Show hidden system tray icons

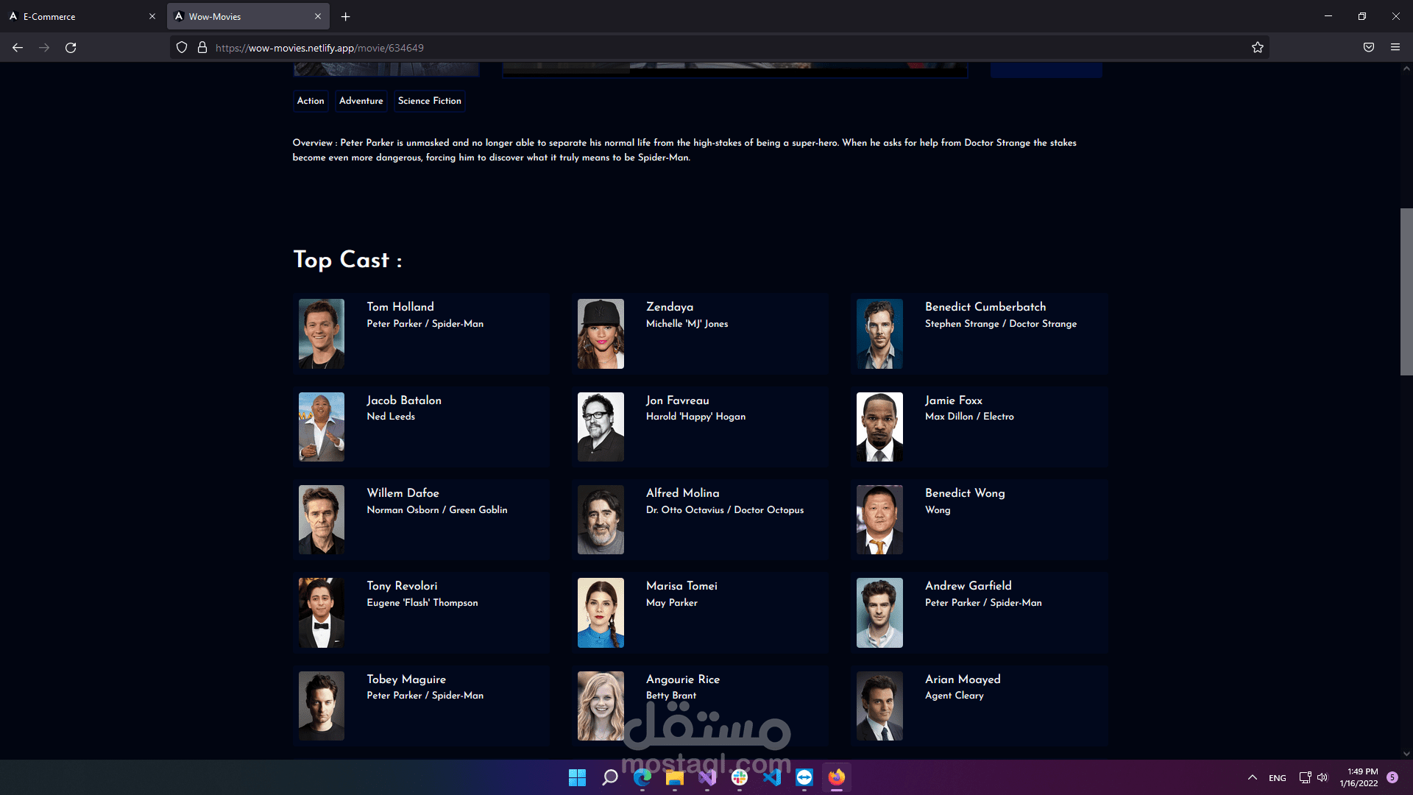pos(1252,777)
